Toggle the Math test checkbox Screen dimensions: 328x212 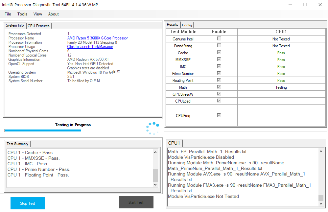pos(219,87)
